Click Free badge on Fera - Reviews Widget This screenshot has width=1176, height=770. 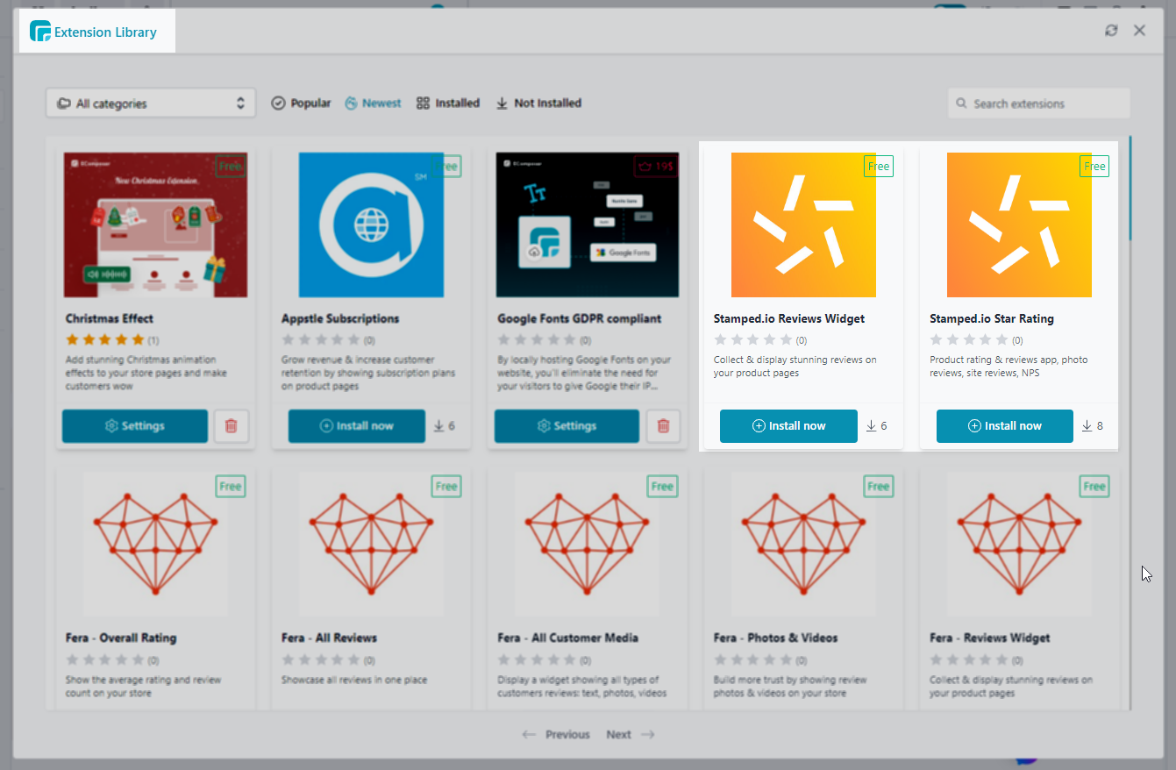pos(1094,486)
